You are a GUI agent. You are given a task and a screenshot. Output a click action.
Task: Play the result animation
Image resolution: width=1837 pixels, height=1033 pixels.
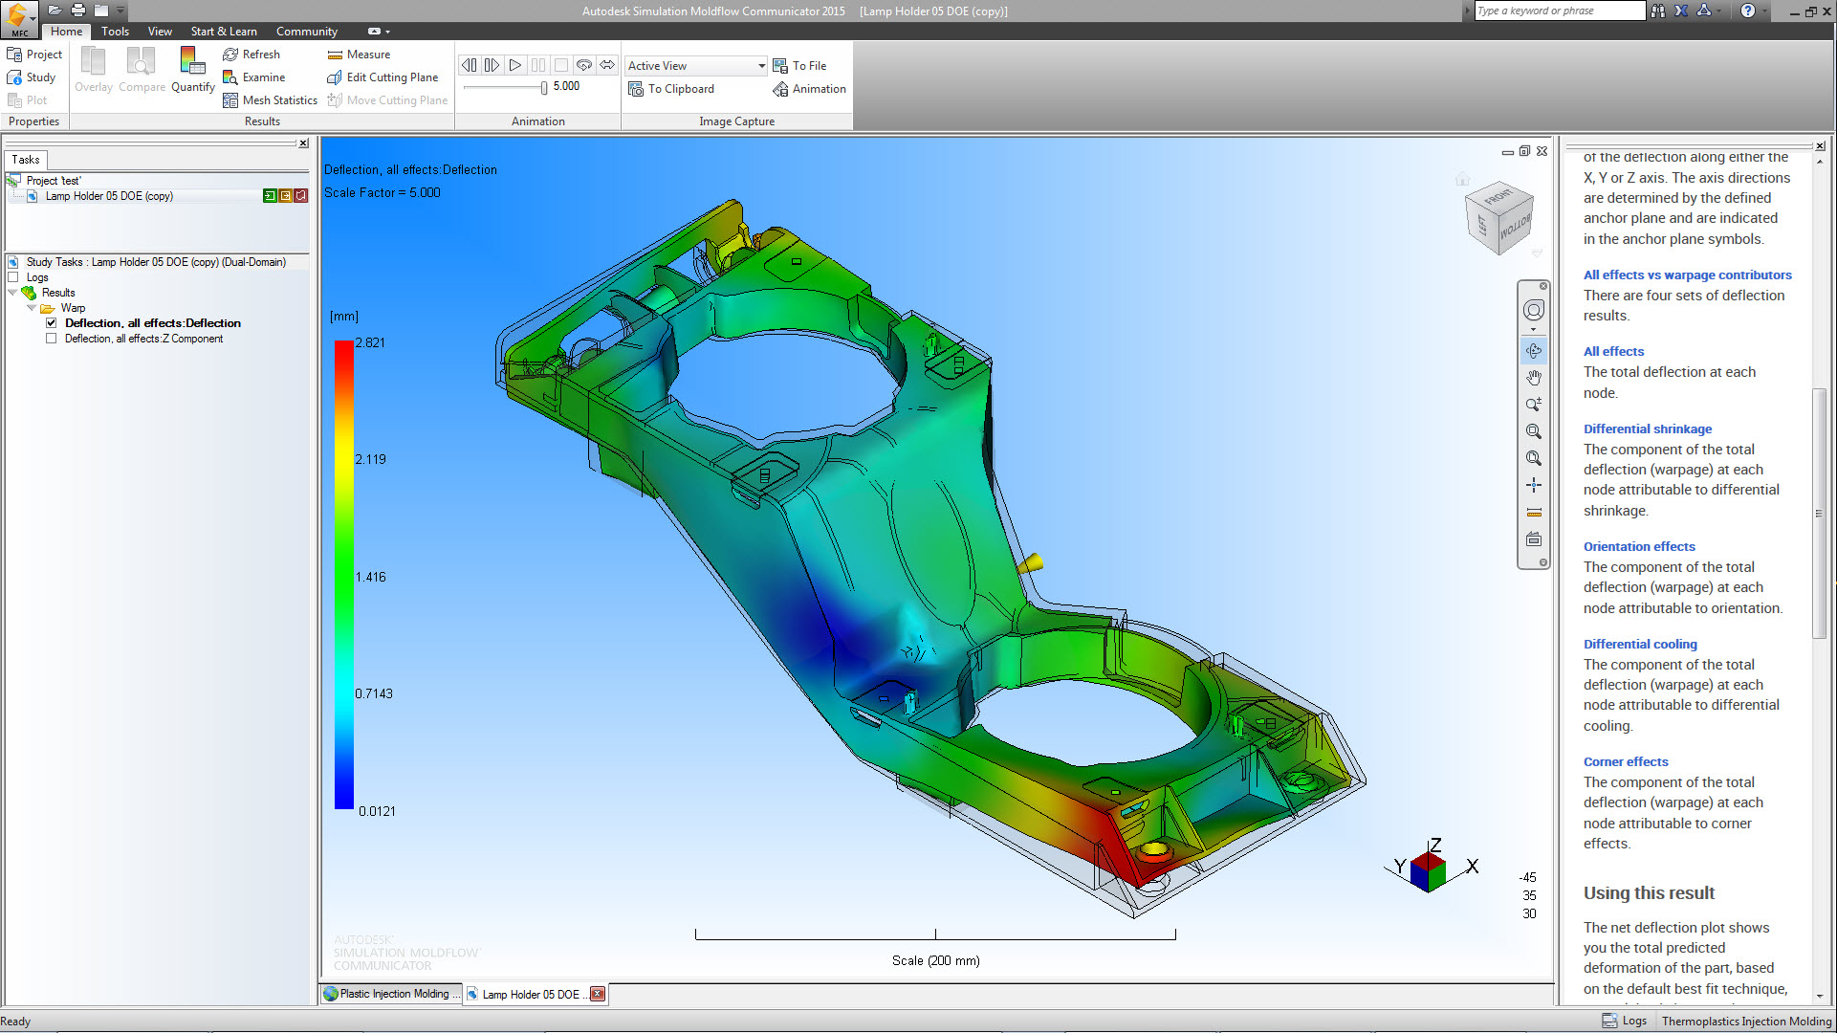[514, 65]
